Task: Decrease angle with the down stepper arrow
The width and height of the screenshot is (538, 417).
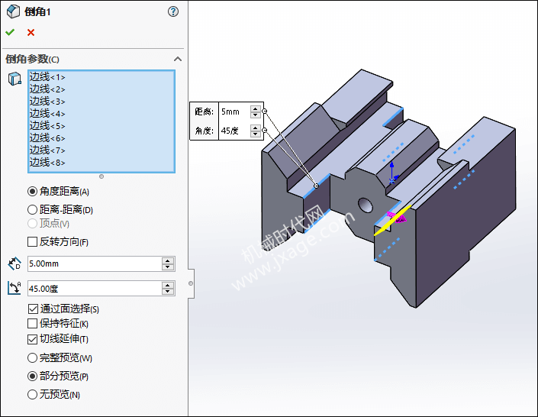Action: 168,292
